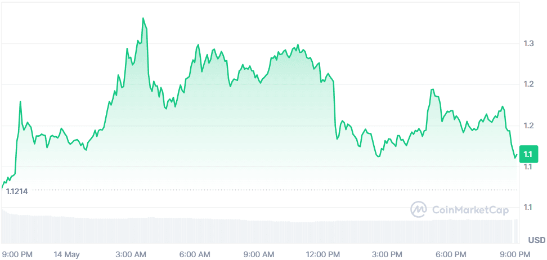Click the green current price badge
547x260 pixels.
[527, 154]
